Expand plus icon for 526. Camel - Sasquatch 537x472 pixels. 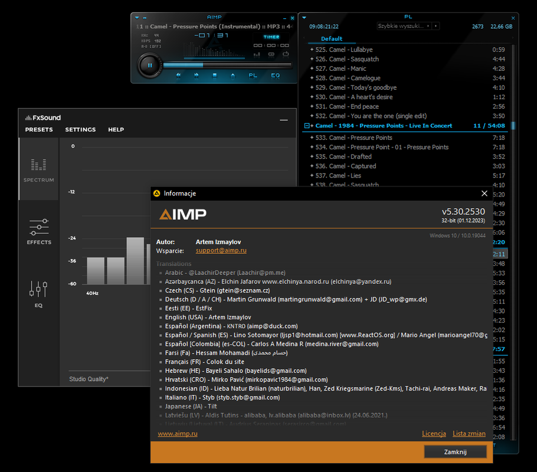click(312, 59)
